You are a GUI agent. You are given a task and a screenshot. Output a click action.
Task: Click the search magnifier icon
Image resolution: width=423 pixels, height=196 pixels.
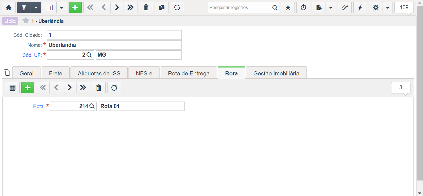click(275, 8)
